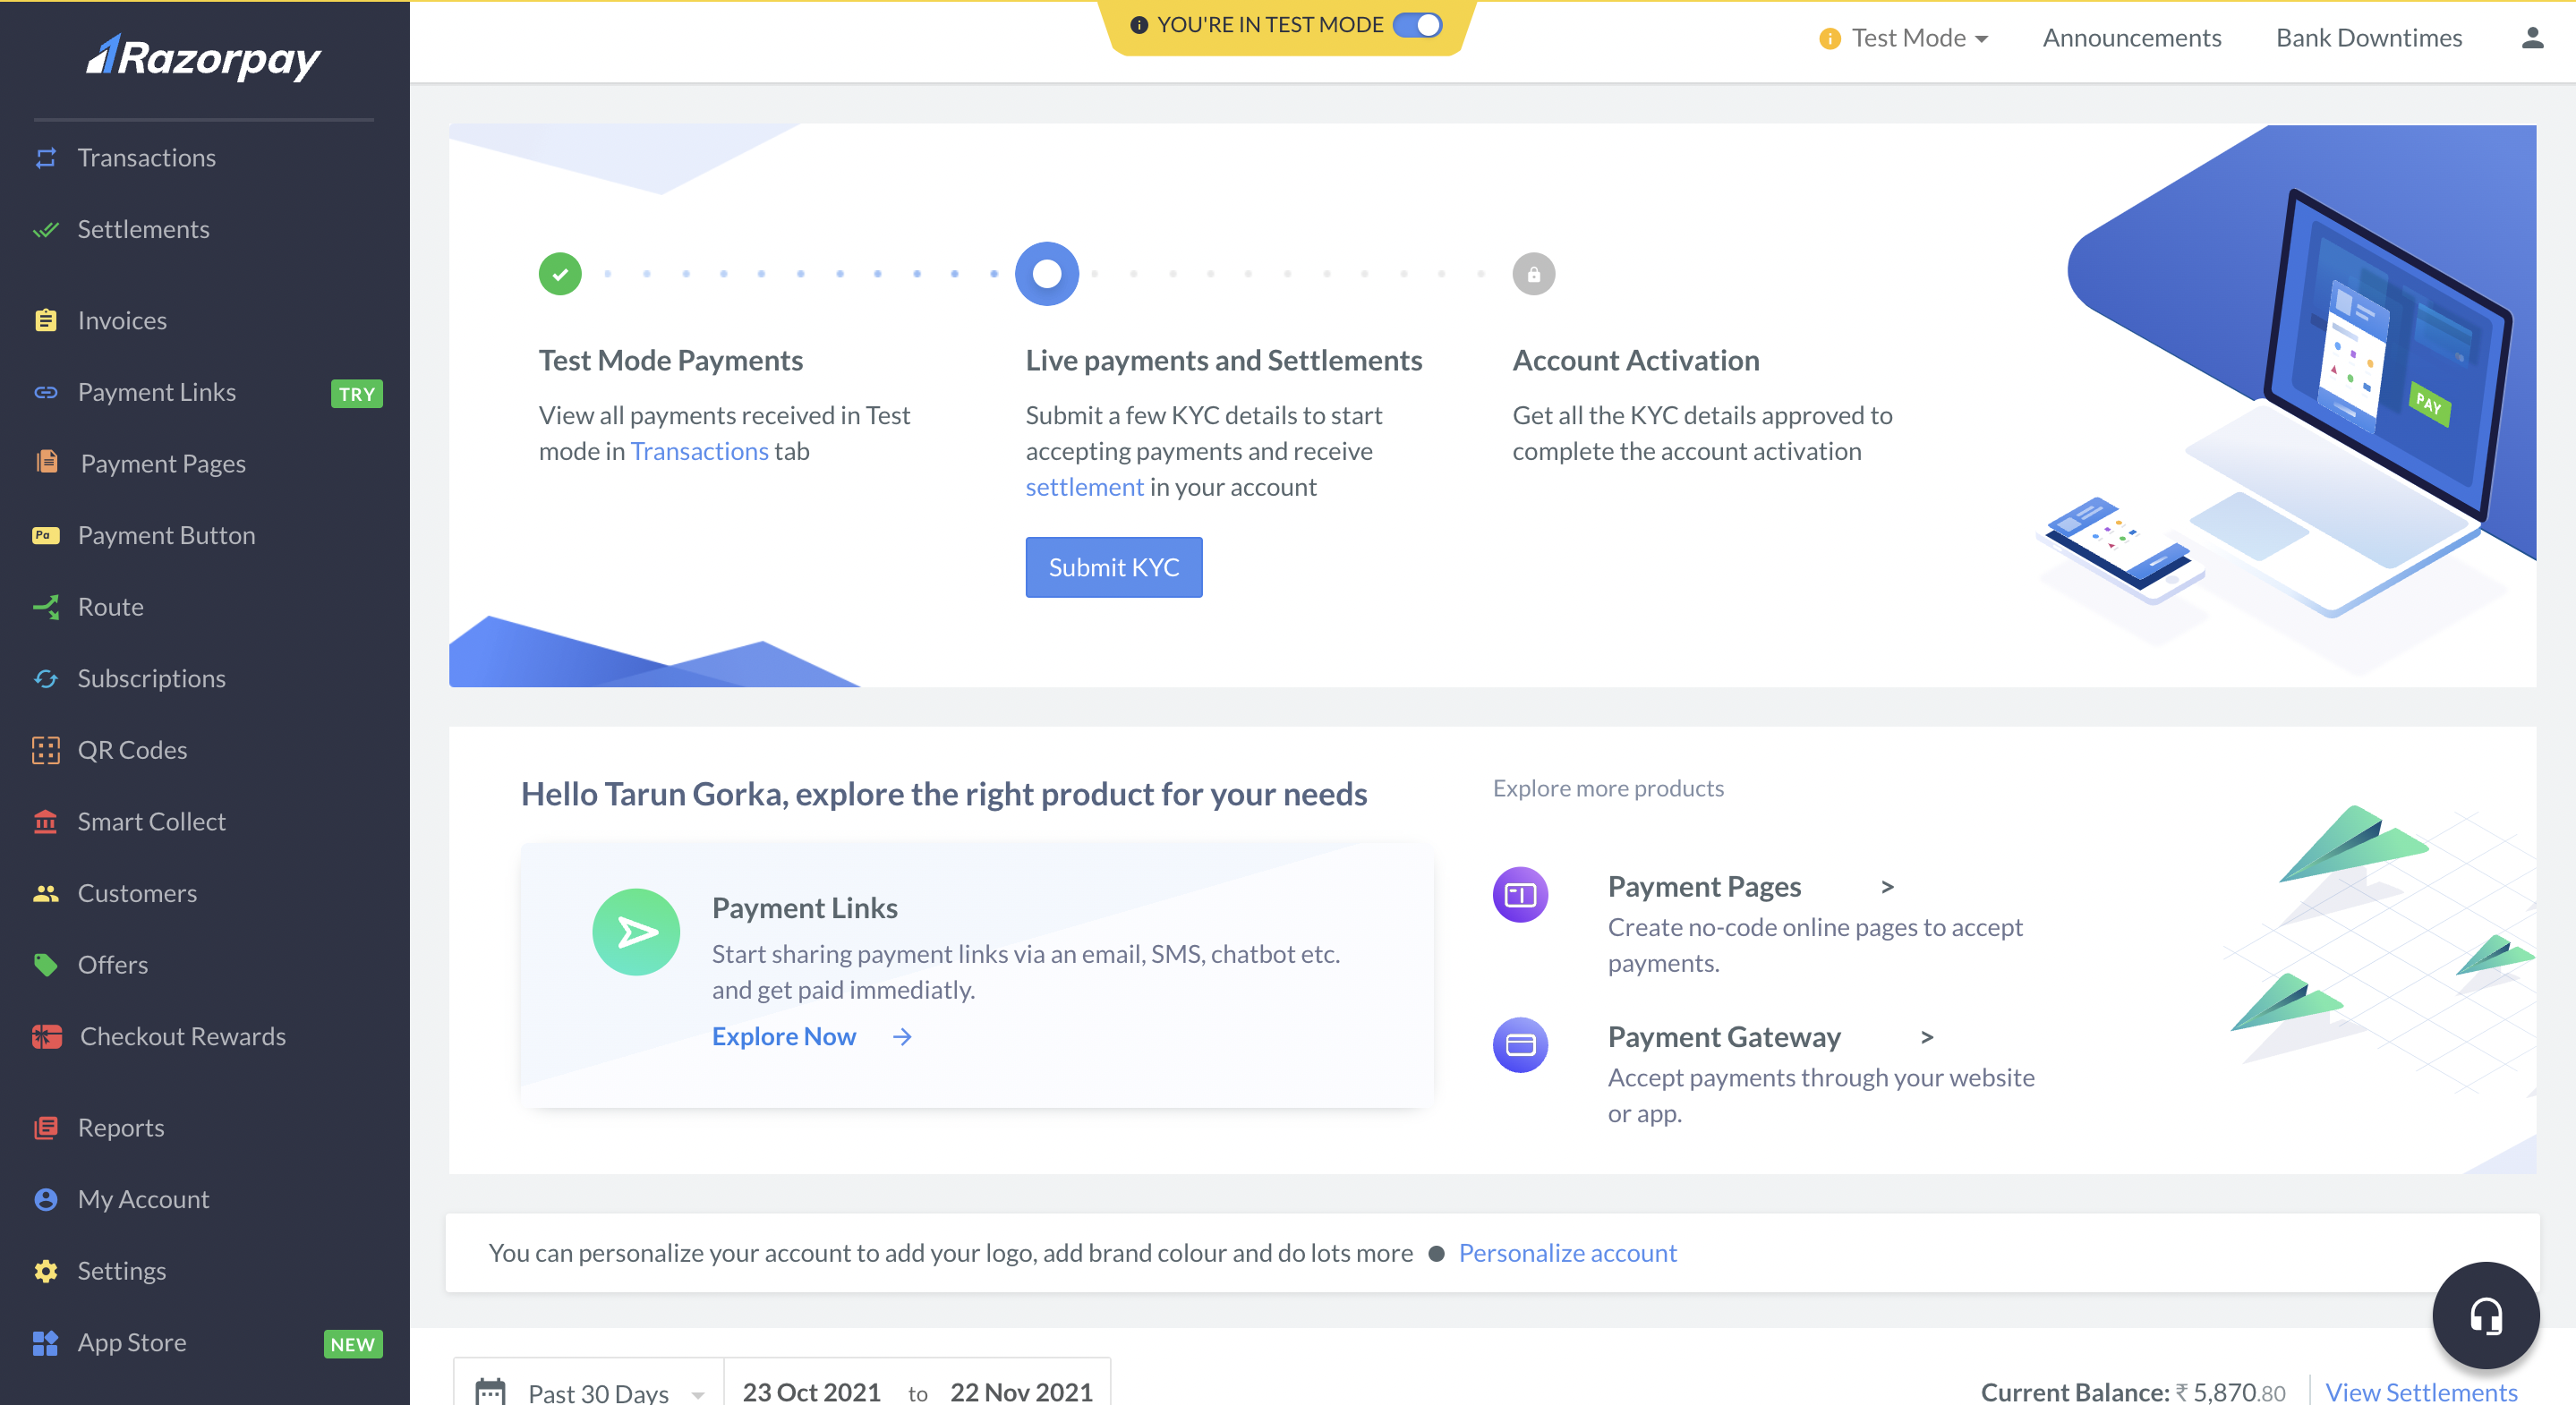This screenshot has width=2576, height=1405.
Task: Click the Current Balance amount
Action: pos(2230,1392)
